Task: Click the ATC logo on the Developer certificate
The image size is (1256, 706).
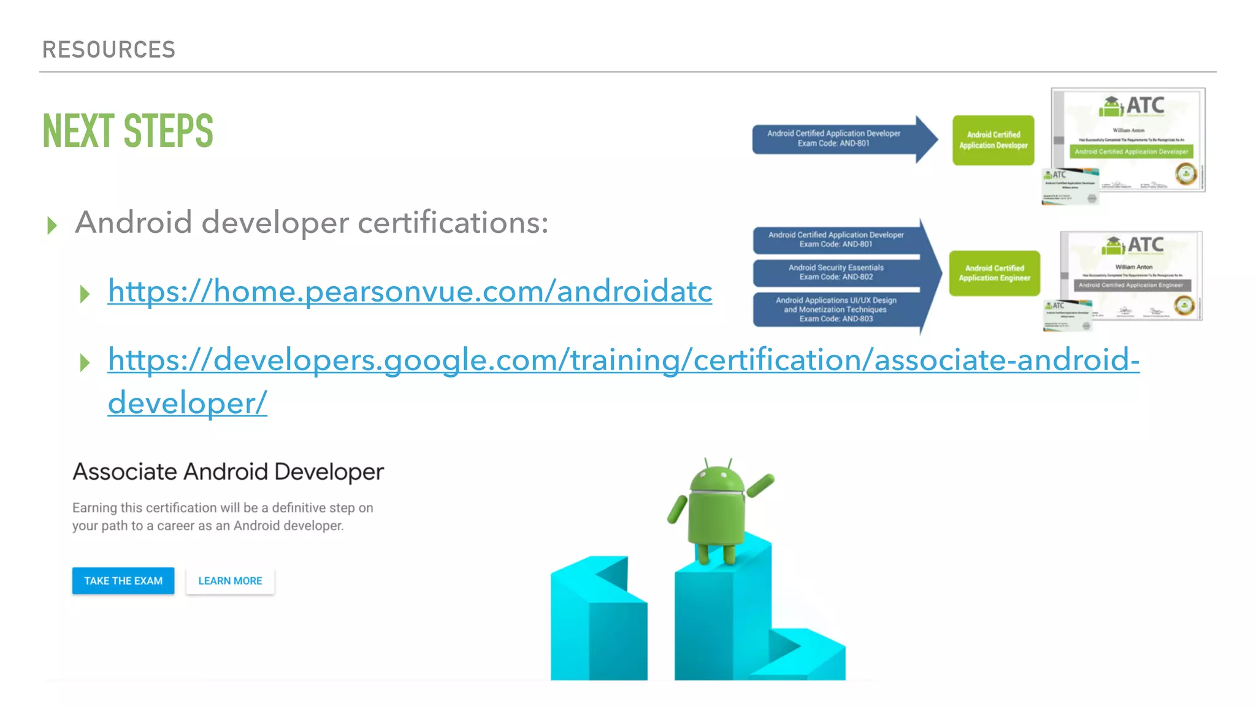Action: coord(1132,106)
